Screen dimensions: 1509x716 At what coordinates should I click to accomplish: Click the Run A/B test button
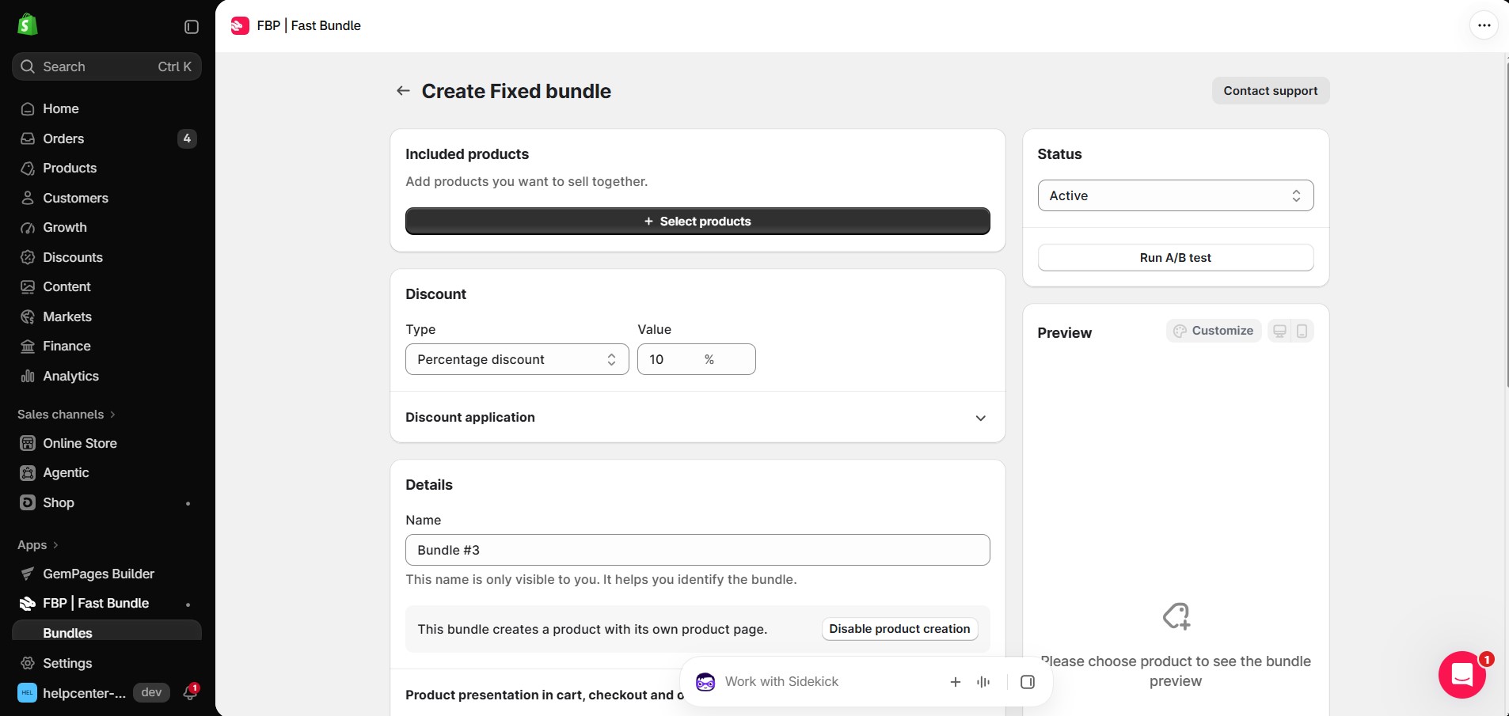[1176, 258]
